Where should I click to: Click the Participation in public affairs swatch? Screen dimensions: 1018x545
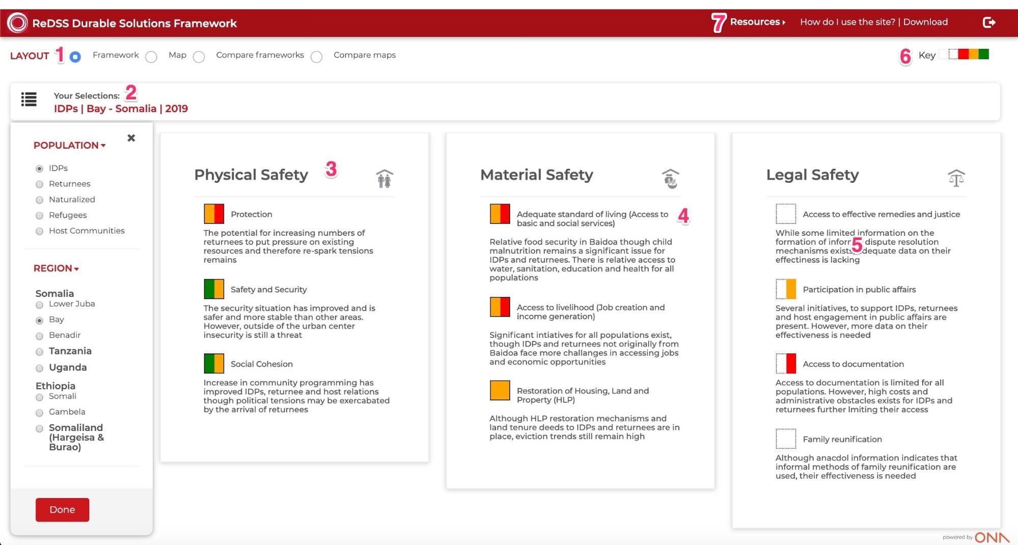tap(786, 289)
